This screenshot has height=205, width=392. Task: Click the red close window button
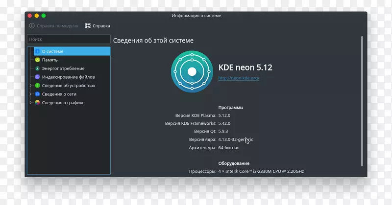(x=29, y=16)
